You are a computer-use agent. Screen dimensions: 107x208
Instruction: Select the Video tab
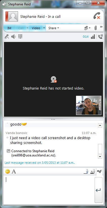point(36,28)
